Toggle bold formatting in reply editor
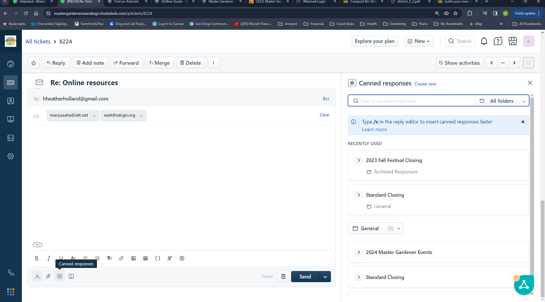The image size is (545, 302). click(x=37, y=258)
